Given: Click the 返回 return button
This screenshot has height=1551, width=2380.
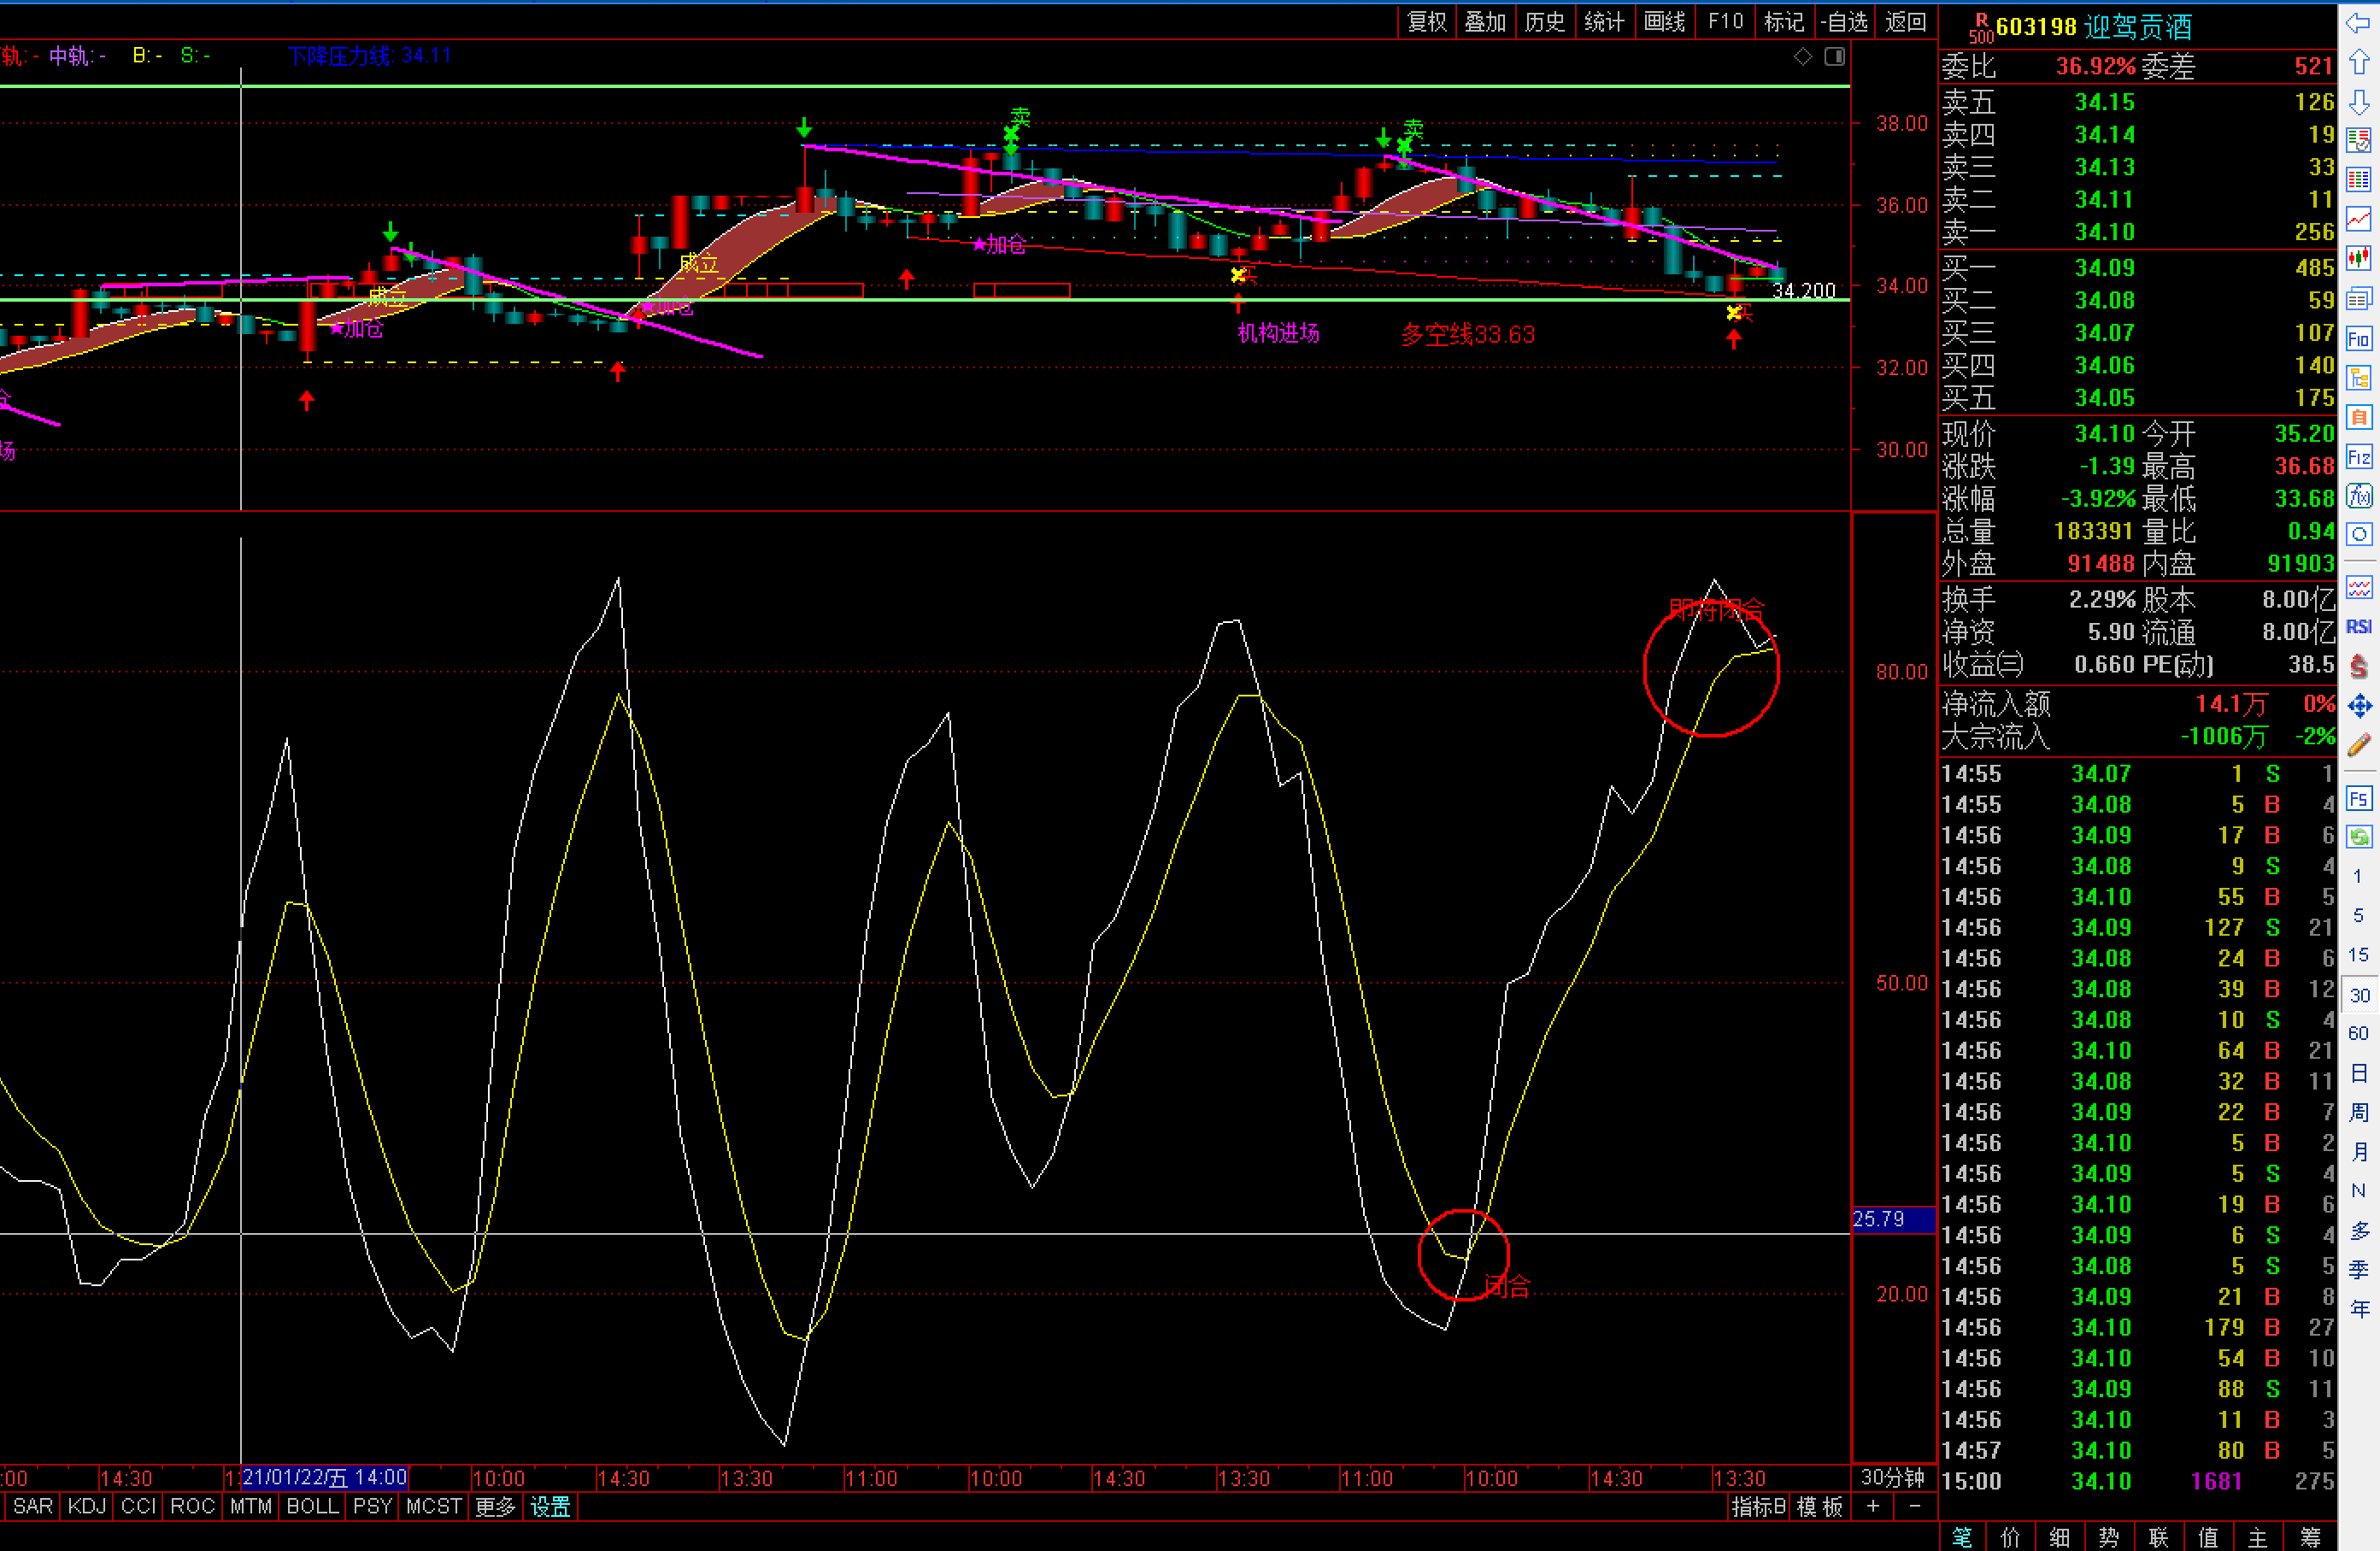Looking at the screenshot, I should pos(1905,22).
